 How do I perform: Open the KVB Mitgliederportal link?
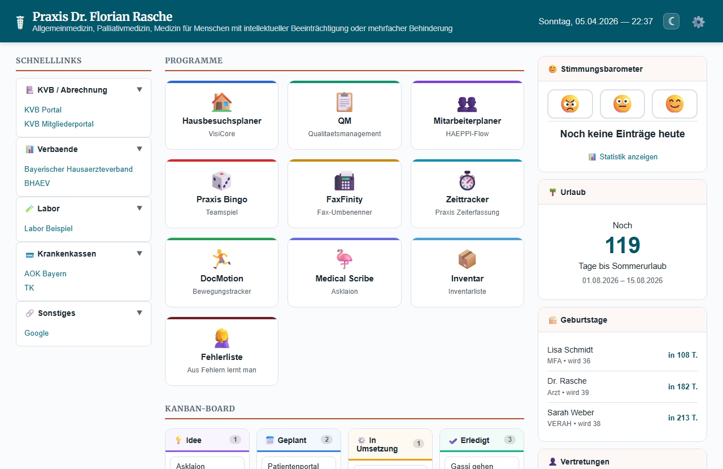pyautogui.click(x=59, y=124)
